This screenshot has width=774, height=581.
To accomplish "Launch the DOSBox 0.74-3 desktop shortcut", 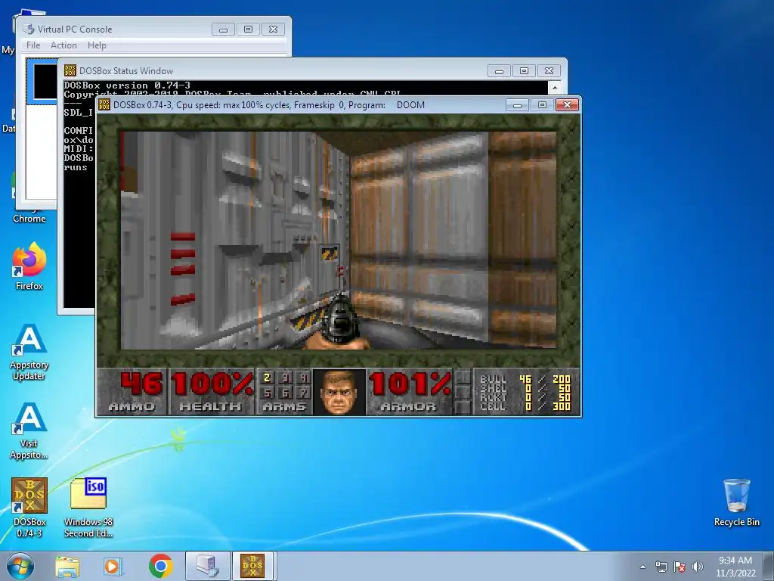I will [x=29, y=508].
